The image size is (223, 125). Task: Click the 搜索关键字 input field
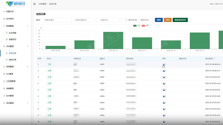(57, 20)
